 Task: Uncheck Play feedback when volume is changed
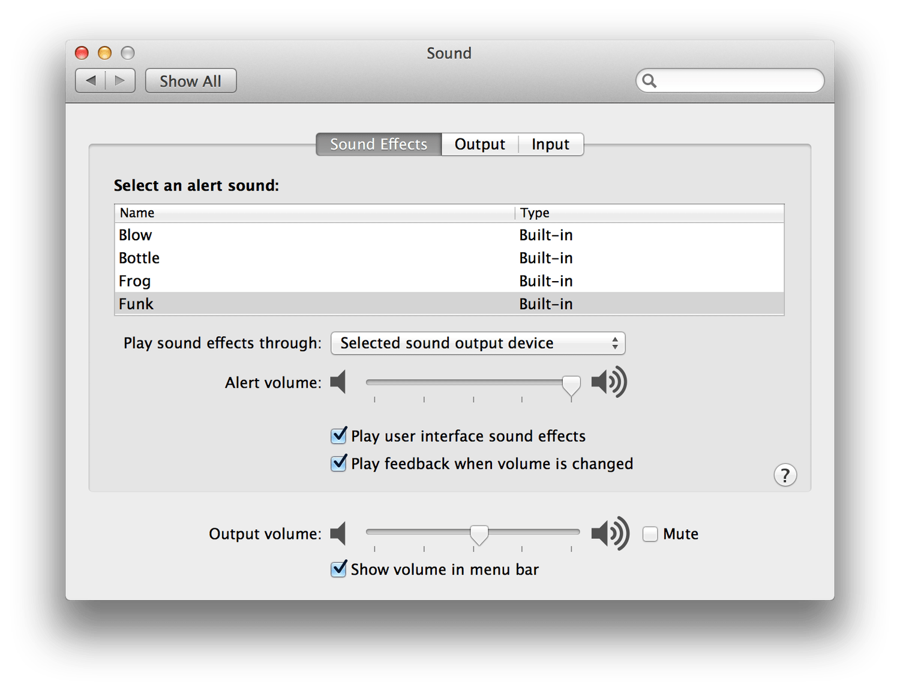click(x=338, y=463)
